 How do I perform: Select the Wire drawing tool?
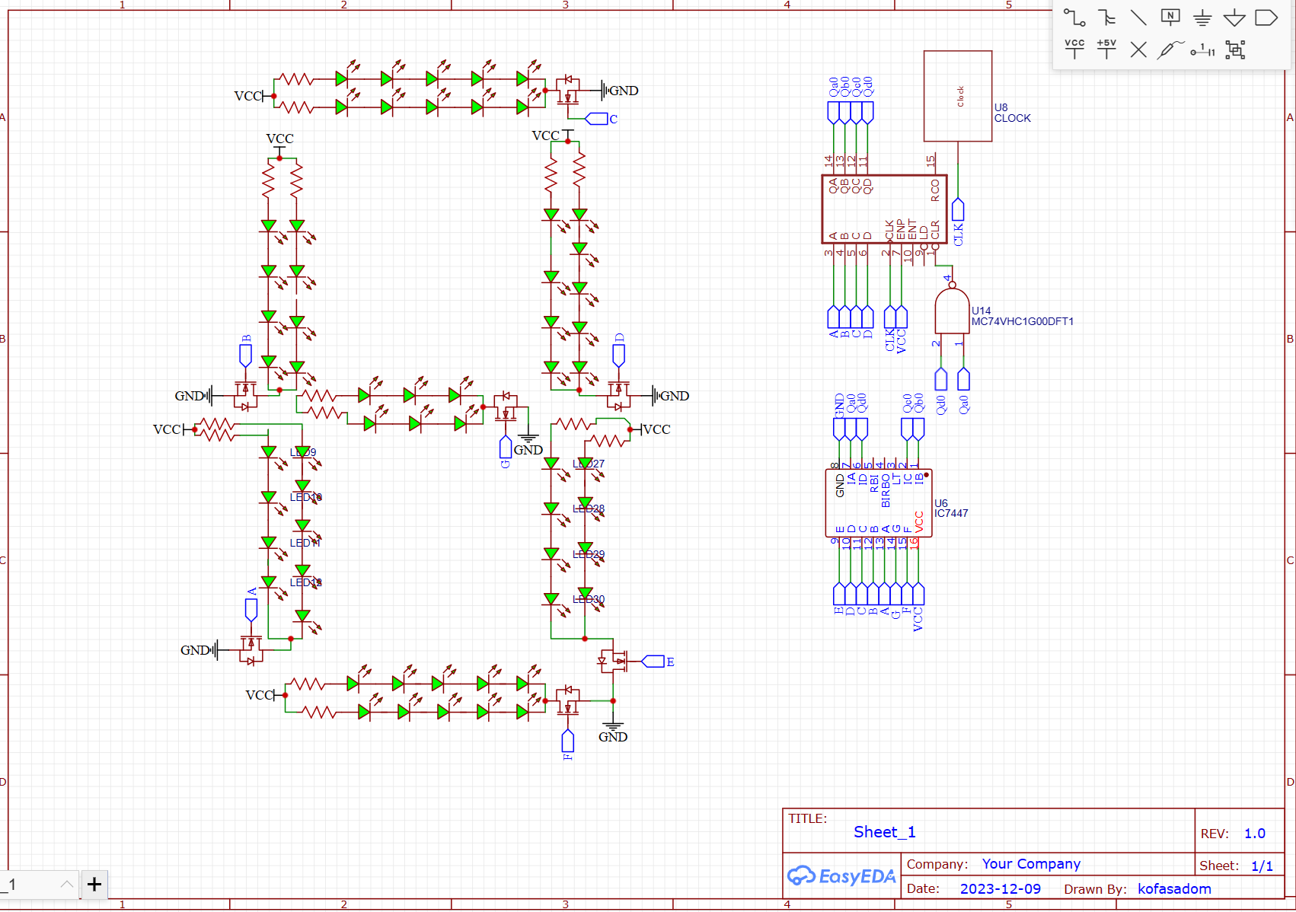tap(1074, 18)
